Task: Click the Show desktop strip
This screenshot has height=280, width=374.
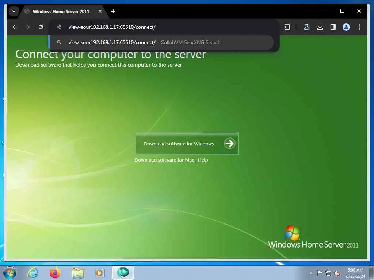Action: (x=371, y=273)
